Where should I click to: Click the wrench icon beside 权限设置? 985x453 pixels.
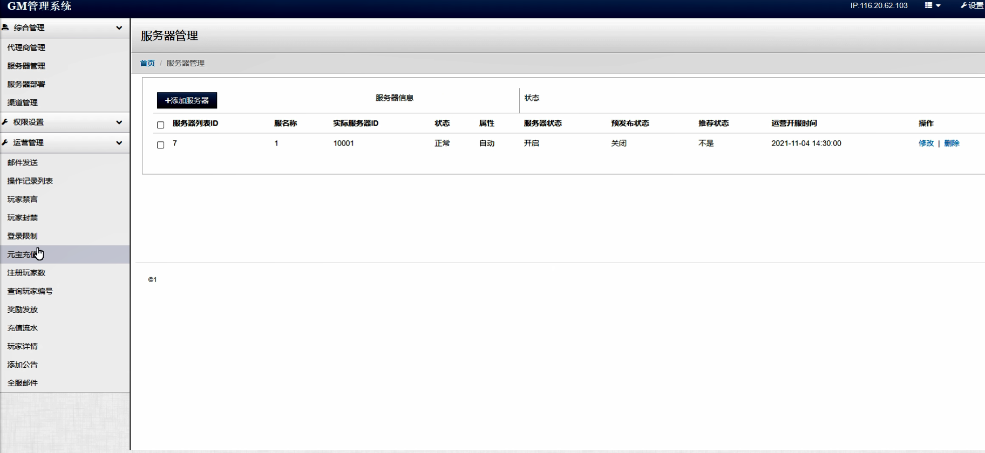point(5,122)
